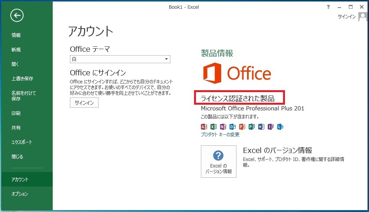Viewport: 369px width, 212px height.
Task: Click the Excel のバージョン情報 button
Action: [218, 162]
